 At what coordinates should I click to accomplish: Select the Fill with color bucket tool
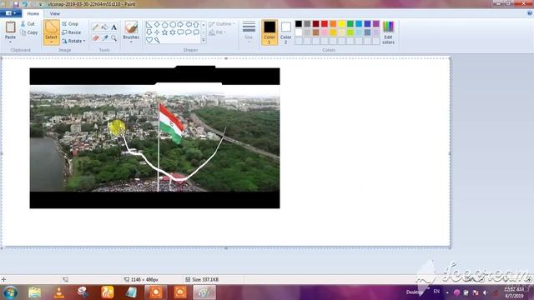pos(104,27)
